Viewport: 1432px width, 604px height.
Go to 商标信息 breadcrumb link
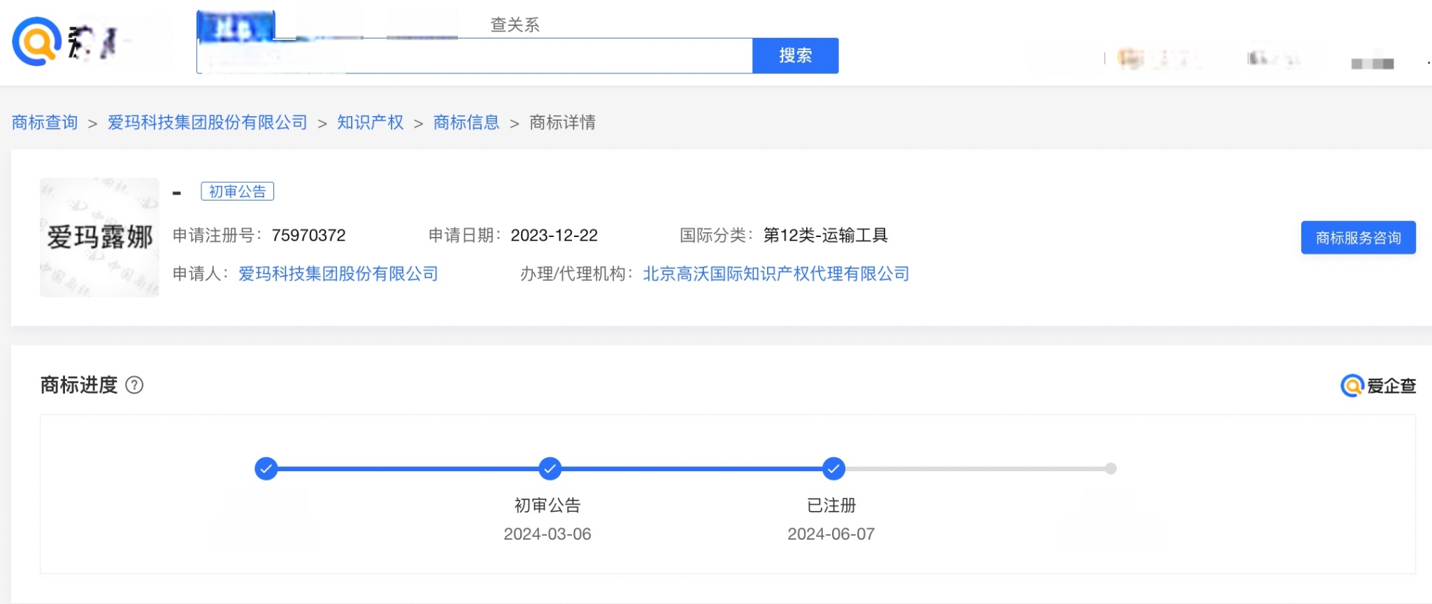point(466,122)
